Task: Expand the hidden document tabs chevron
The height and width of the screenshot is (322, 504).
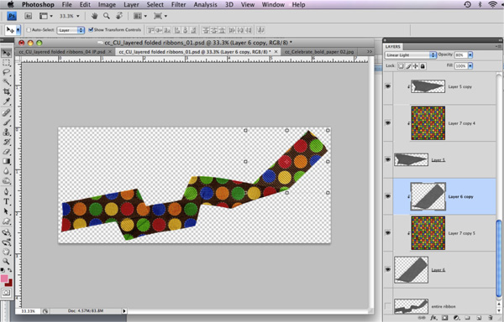Action: [370, 52]
